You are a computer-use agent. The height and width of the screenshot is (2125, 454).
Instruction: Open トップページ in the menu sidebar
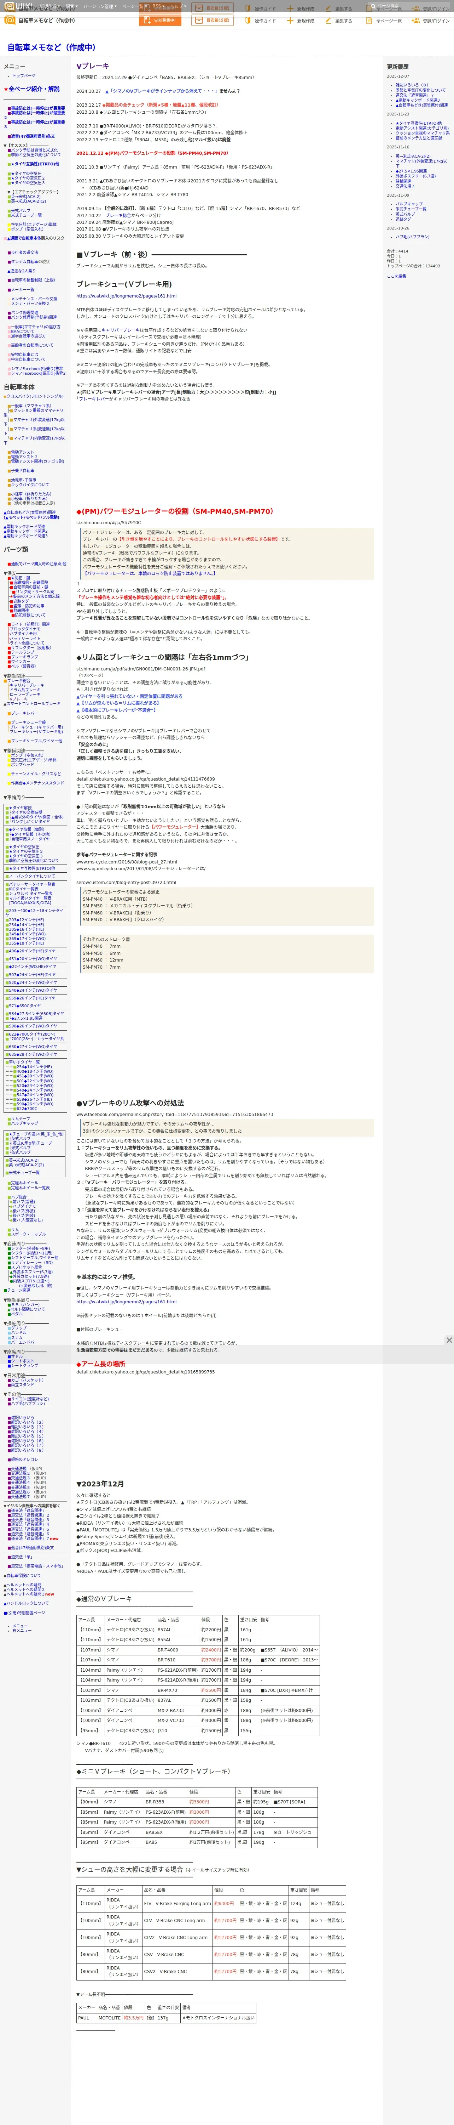coord(24,76)
